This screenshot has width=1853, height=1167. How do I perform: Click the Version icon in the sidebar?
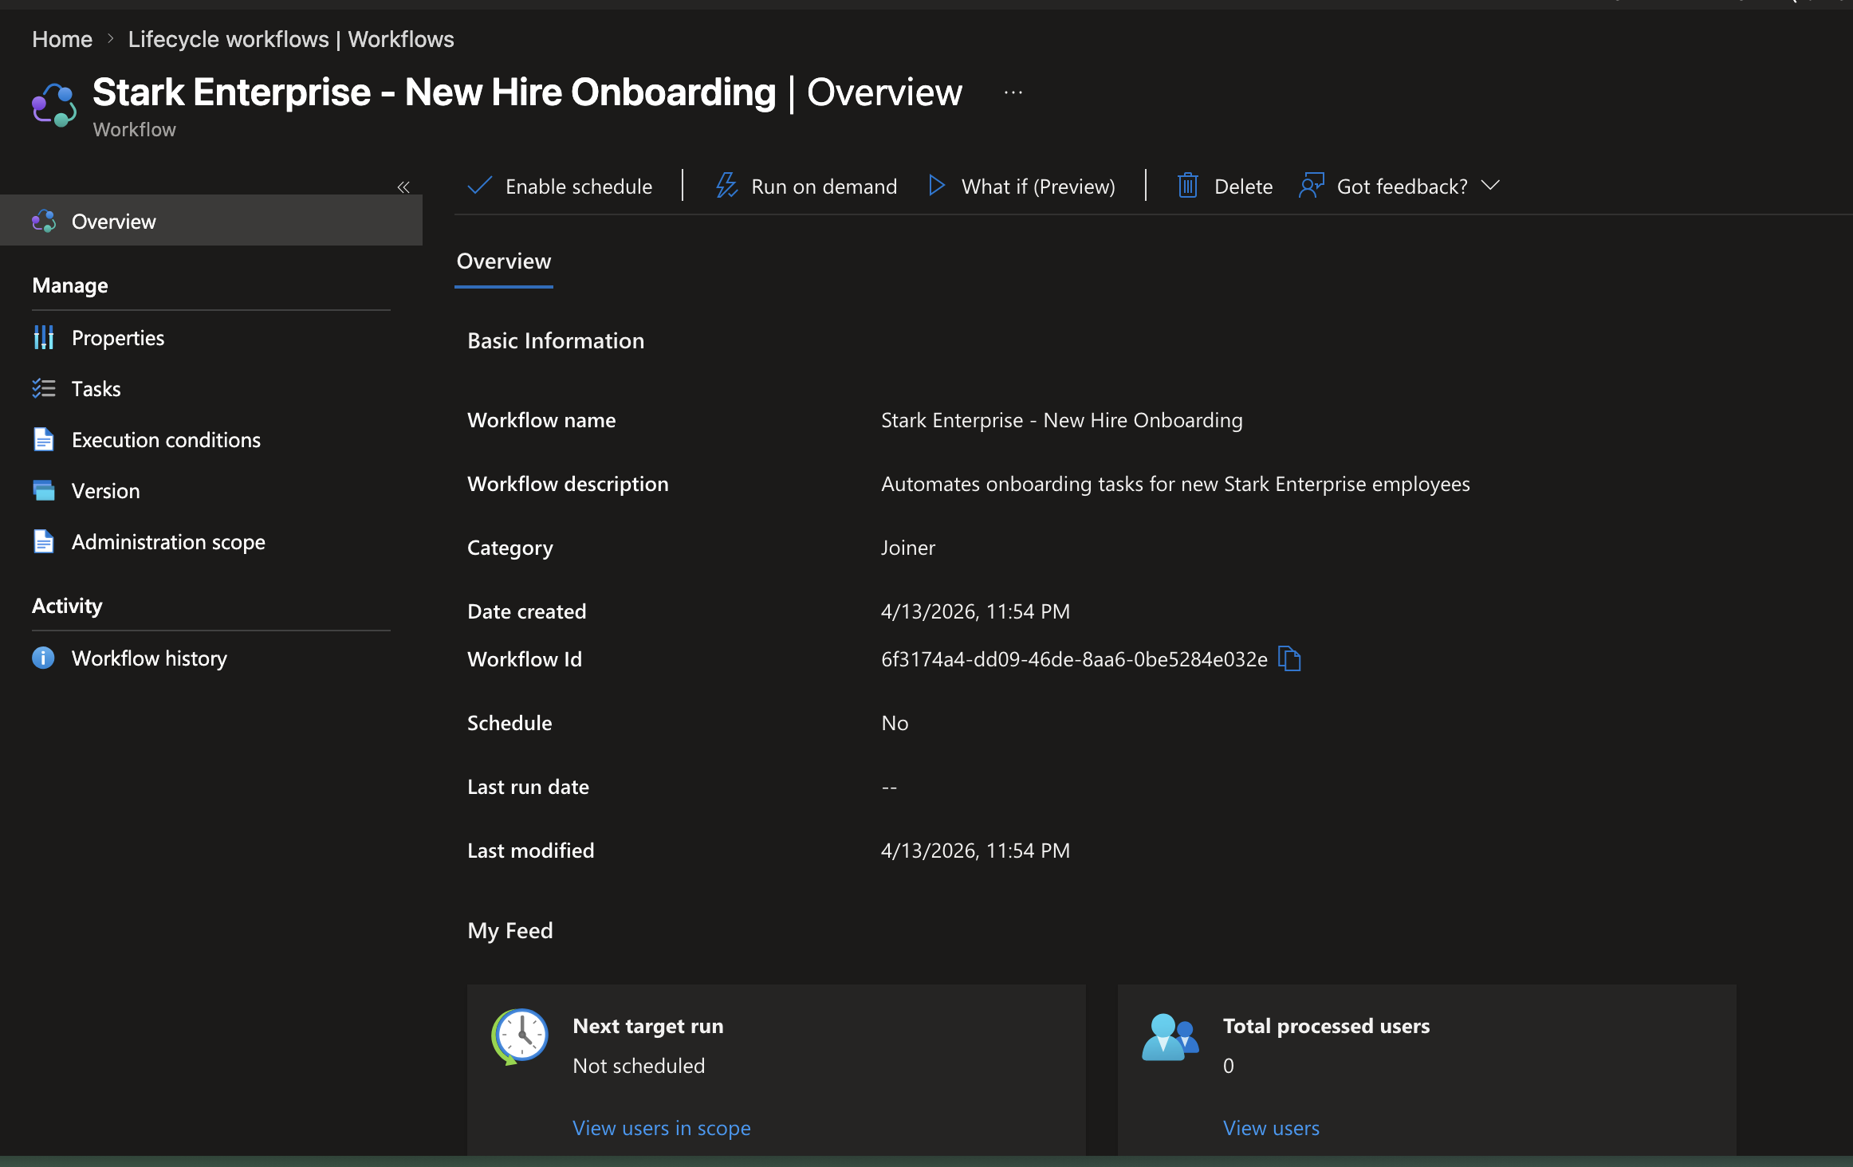point(44,491)
